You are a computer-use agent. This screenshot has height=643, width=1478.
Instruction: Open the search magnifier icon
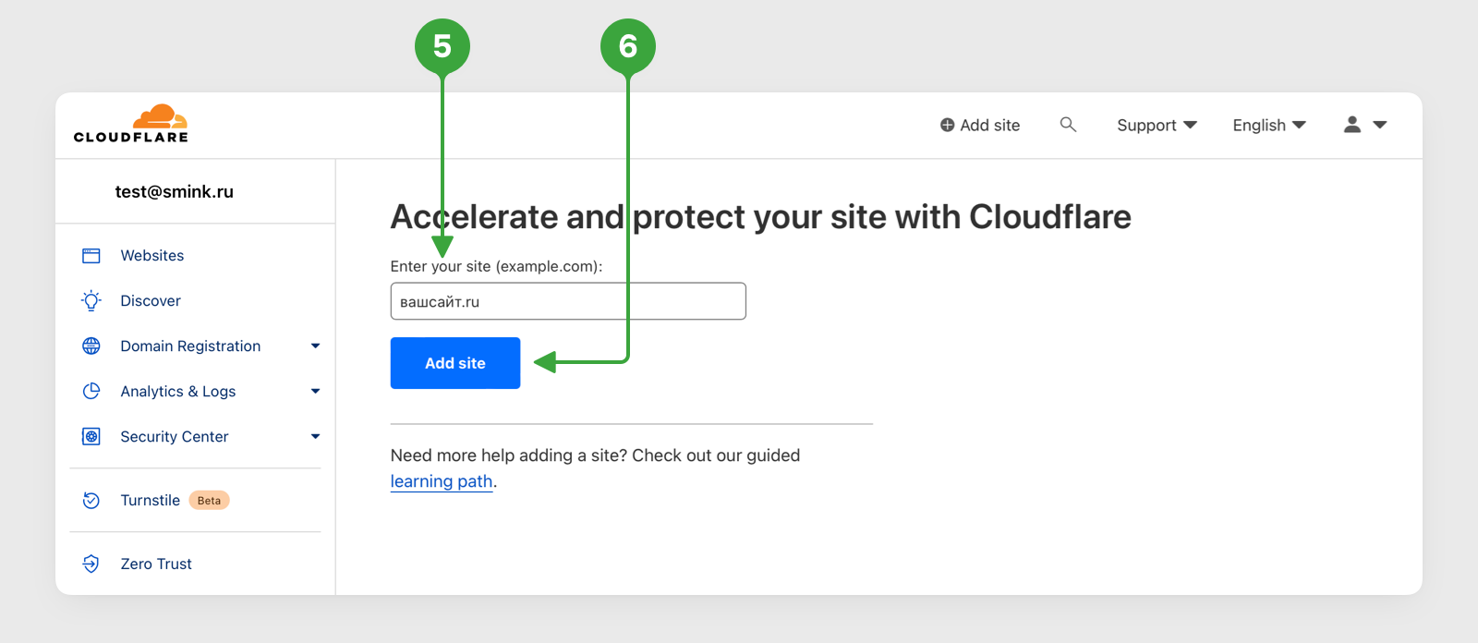pyautogui.click(x=1068, y=124)
